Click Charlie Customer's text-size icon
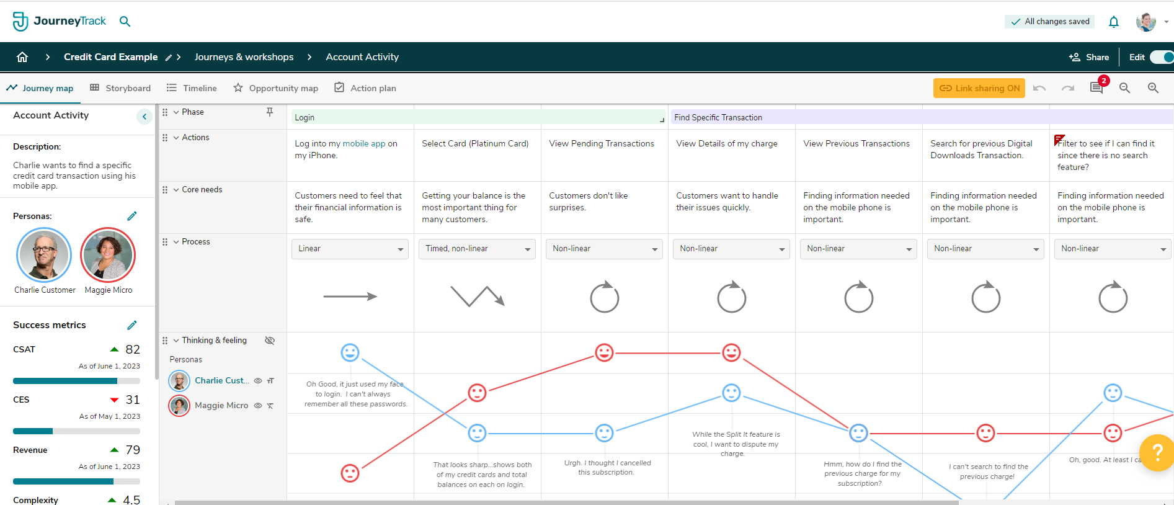The height and width of the screenshot is (505, 1174). click(x=270, y=381)
